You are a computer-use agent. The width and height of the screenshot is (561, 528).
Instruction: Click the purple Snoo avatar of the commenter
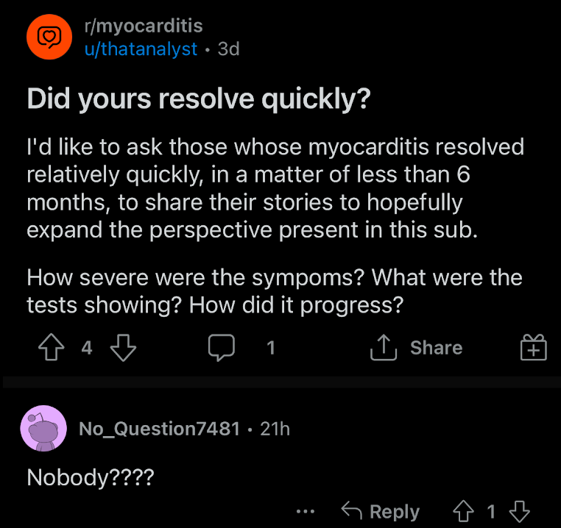click(x=43, y=428)
